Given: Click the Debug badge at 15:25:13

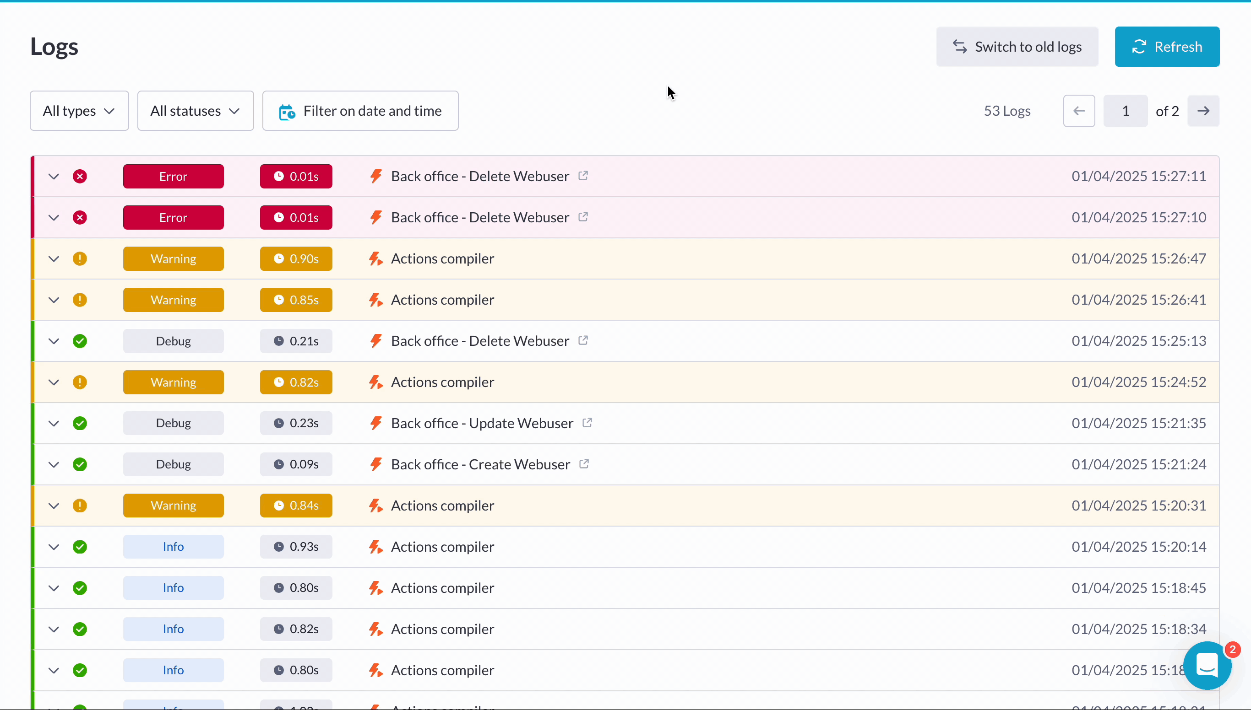Looking at the screenshot, I should [173, 341].
